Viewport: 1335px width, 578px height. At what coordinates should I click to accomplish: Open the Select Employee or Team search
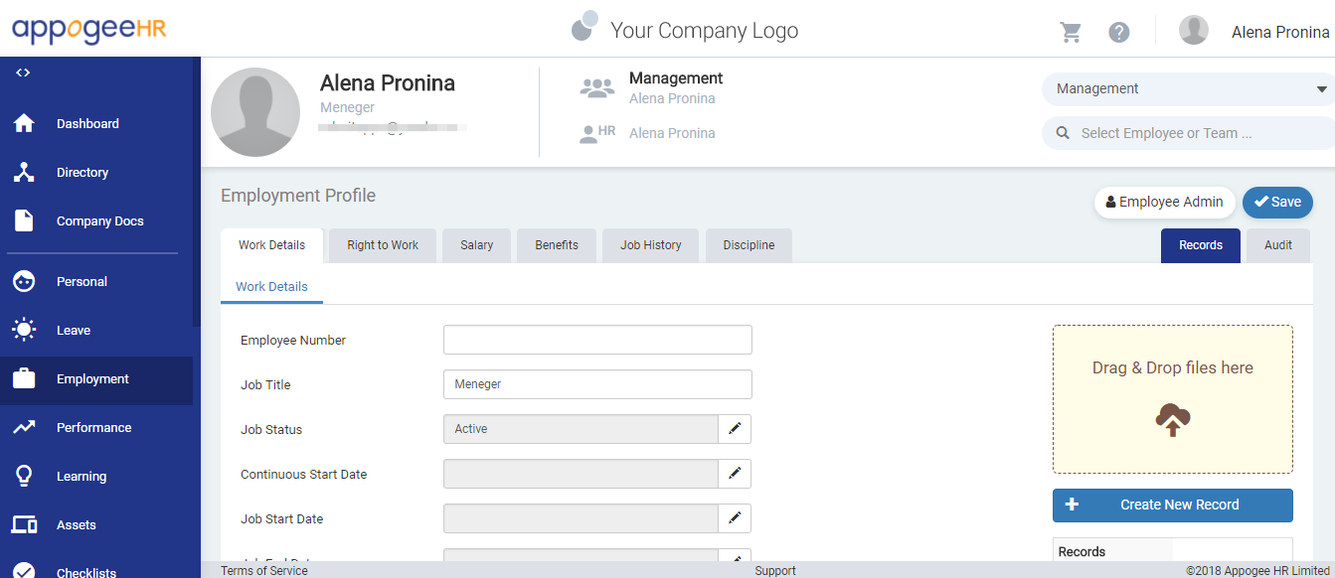(1188, 133)
